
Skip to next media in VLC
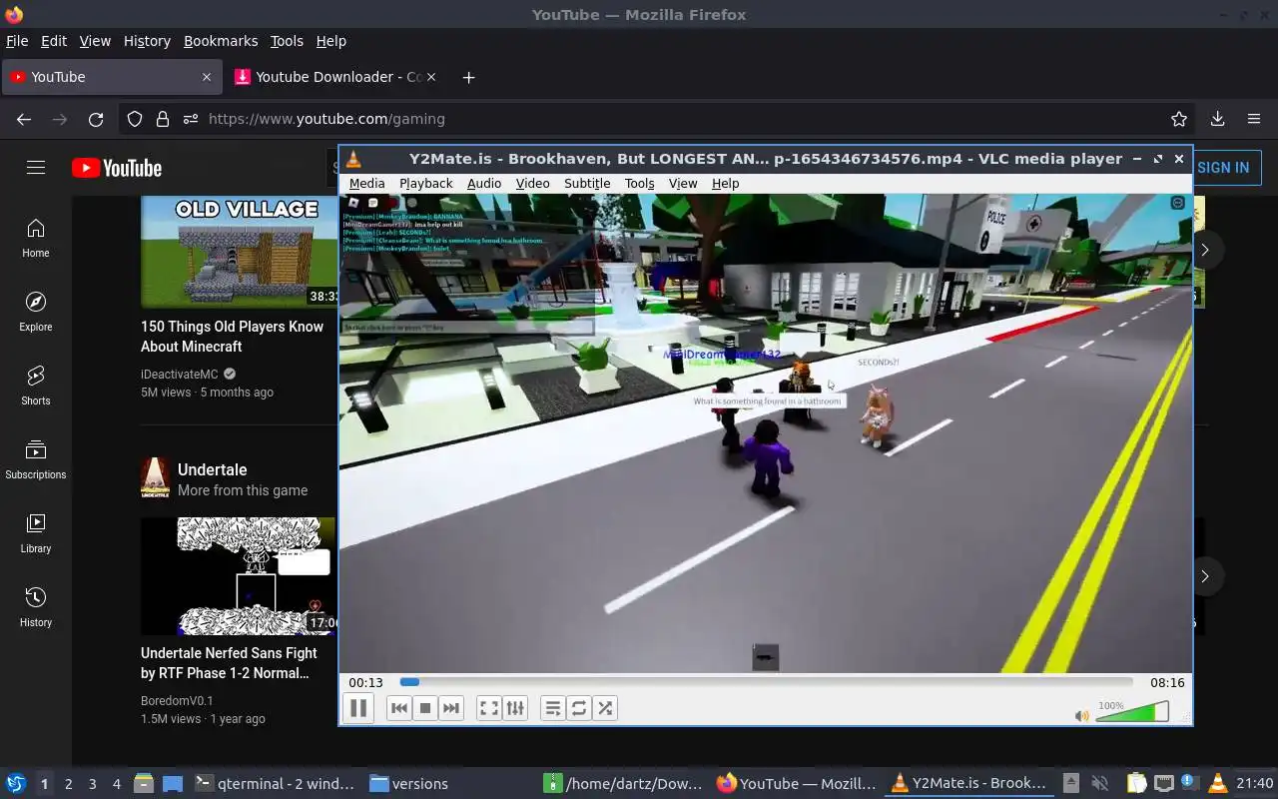(451, 708)
